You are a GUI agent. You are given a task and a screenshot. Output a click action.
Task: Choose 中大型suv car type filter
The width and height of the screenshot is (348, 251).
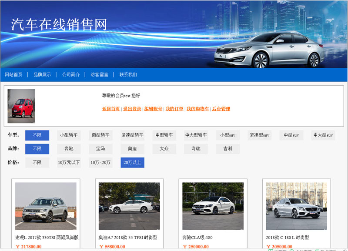click(323, 135)
